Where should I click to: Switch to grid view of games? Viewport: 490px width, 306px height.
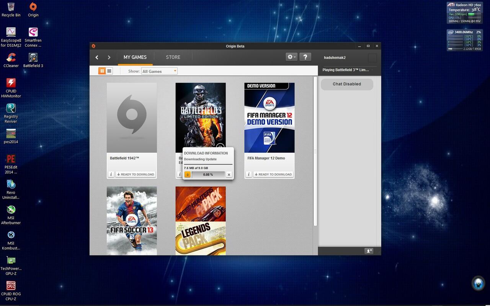coord(102,71)
